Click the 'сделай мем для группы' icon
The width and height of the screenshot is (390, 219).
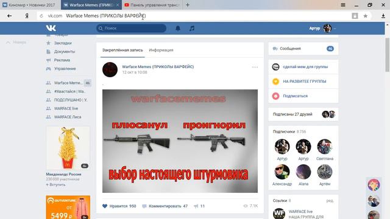coord(275,67)
